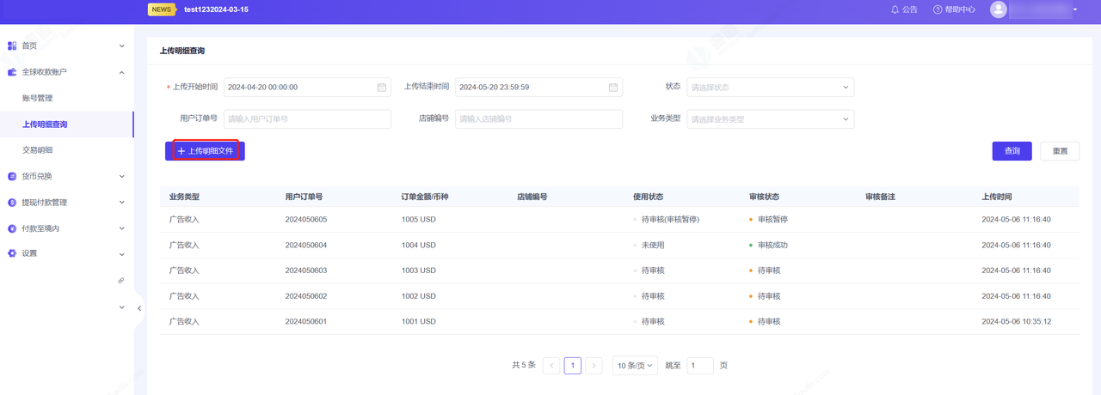Expand the 提现付款管理 sidebar menu
The height and width of the screenshot is (395, 1101).
coord(66,203)
